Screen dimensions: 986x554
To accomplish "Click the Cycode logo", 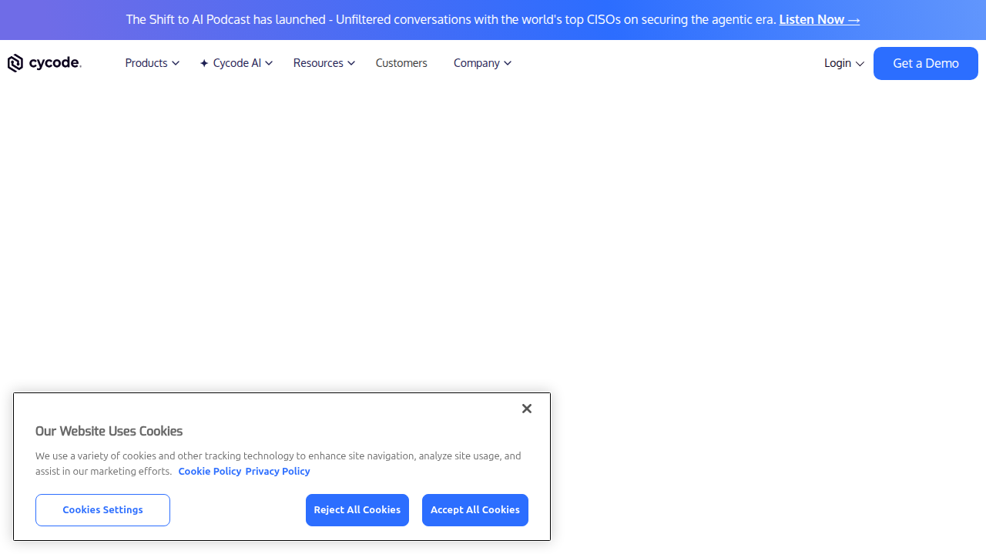I will point(45,63).
